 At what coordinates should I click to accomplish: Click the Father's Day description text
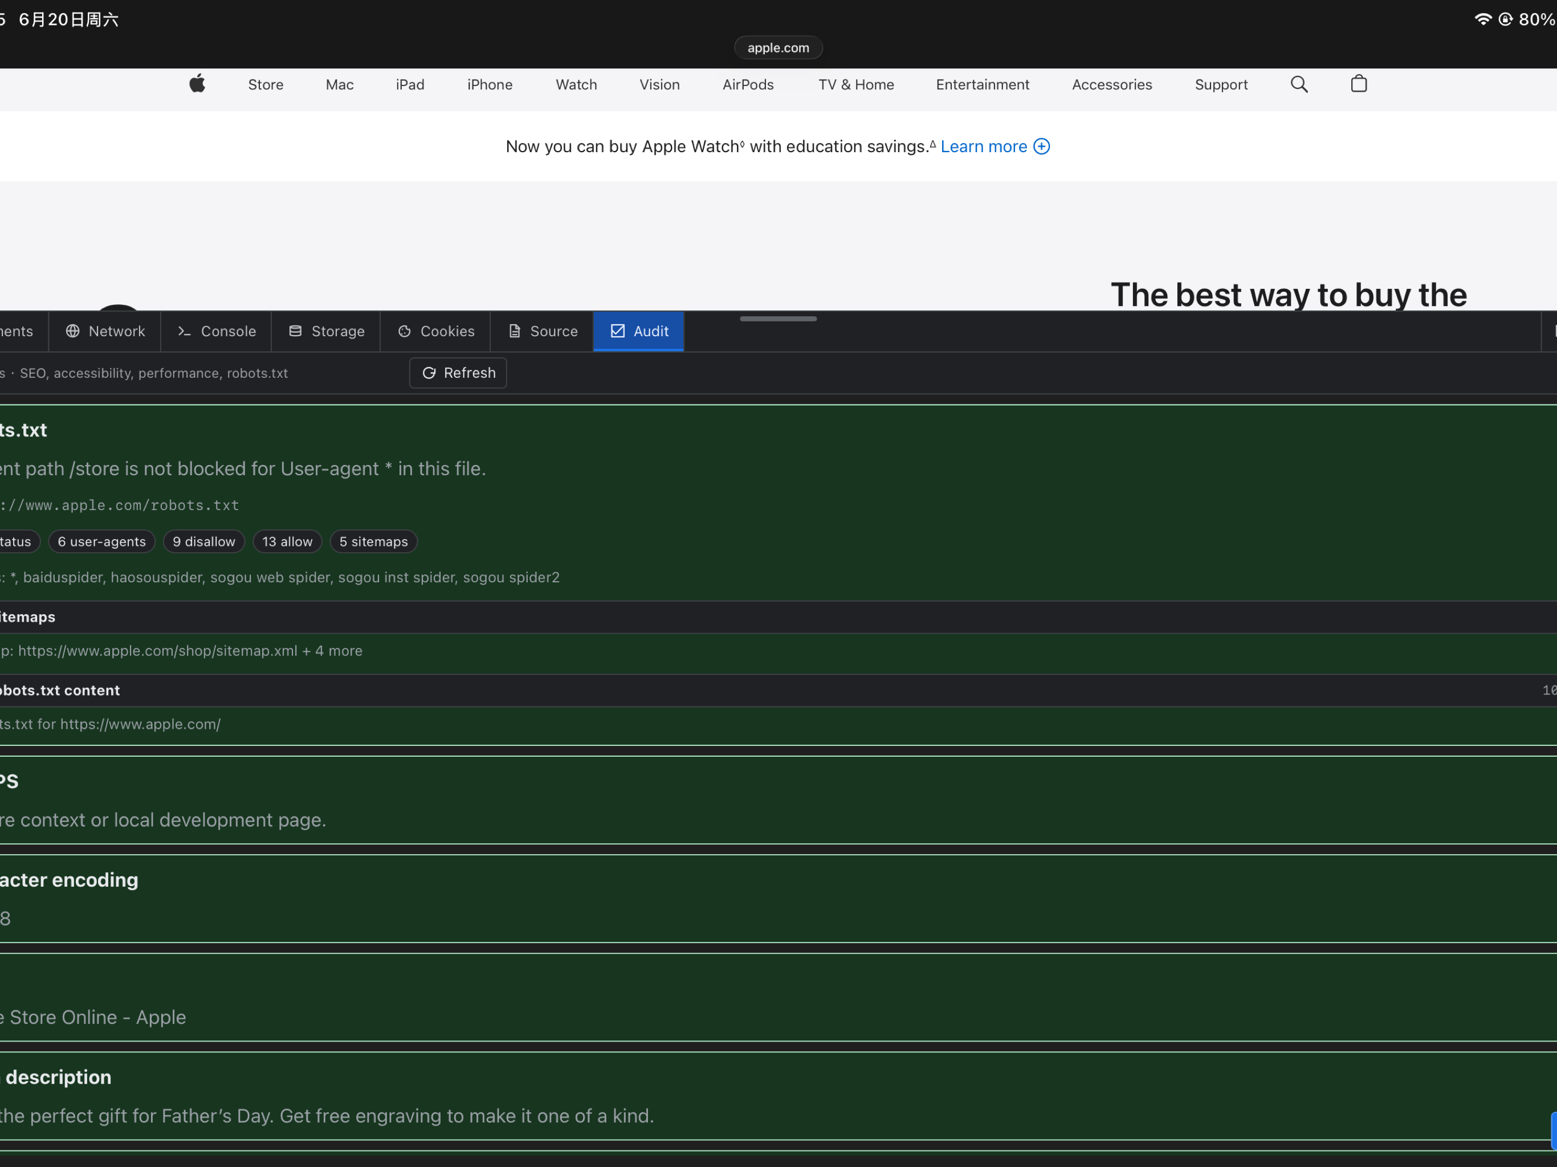coord(327,1116)
